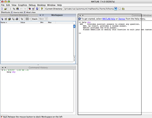Undo the last action in toolbar
The image size is (152, 118).
(x=21, y=9)
